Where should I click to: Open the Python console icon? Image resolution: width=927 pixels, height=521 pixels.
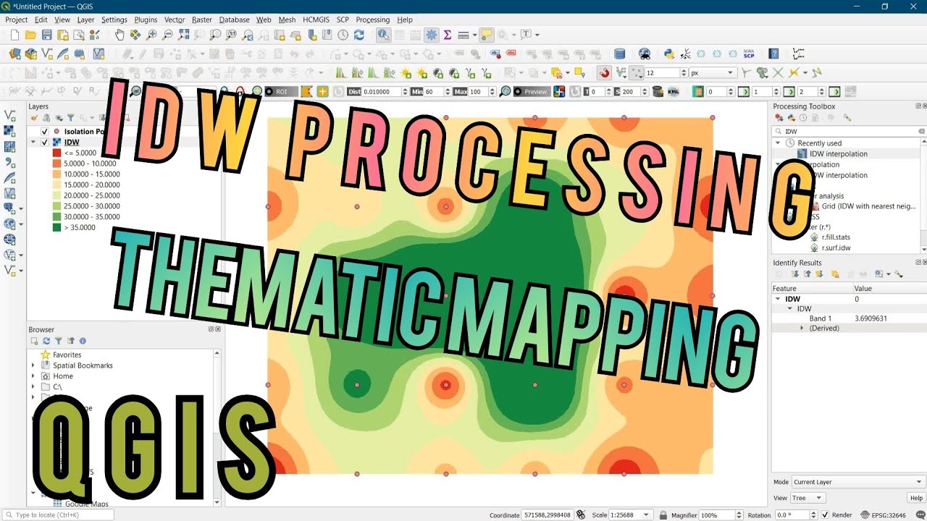click(x=669, y=54)
